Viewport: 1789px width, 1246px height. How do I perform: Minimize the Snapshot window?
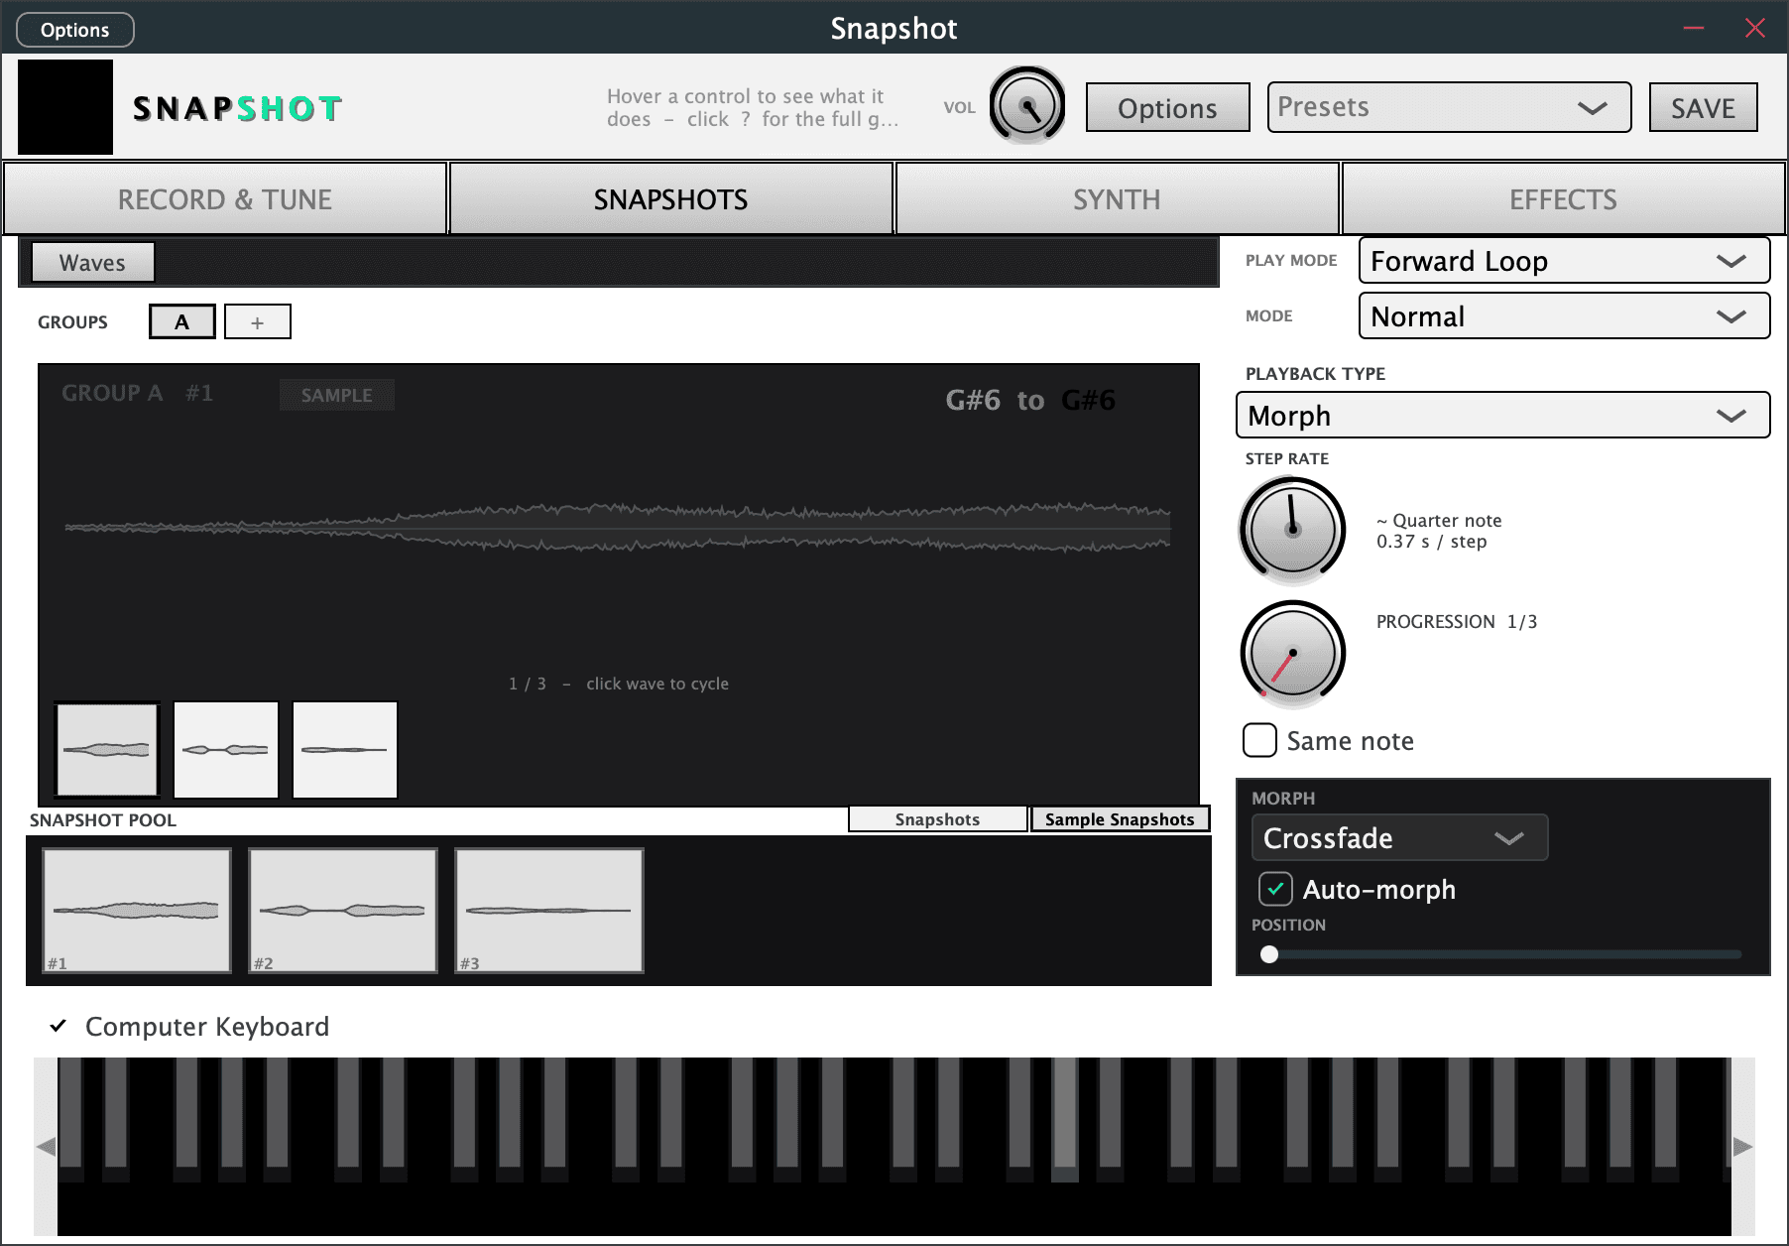point(1694,28)
